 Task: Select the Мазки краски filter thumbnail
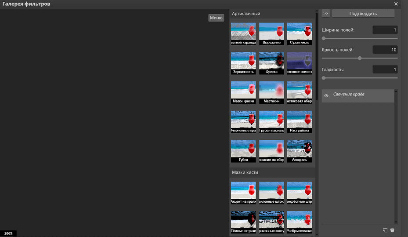(x=243, y=92)
